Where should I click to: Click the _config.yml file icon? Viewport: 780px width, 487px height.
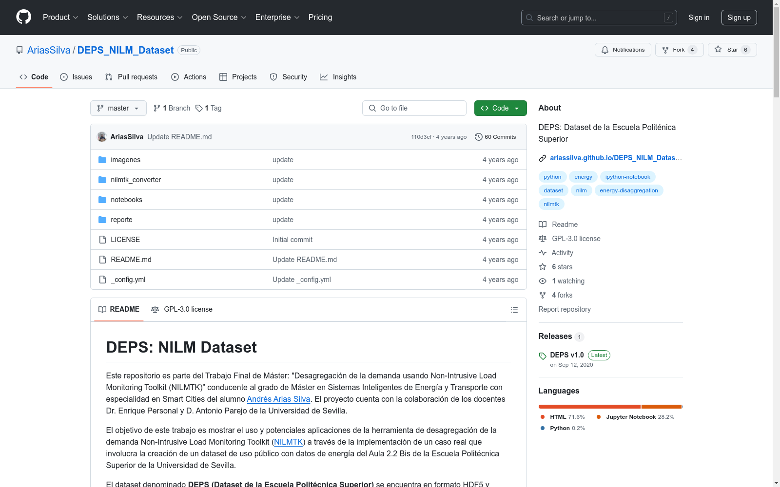pos(102,280)
